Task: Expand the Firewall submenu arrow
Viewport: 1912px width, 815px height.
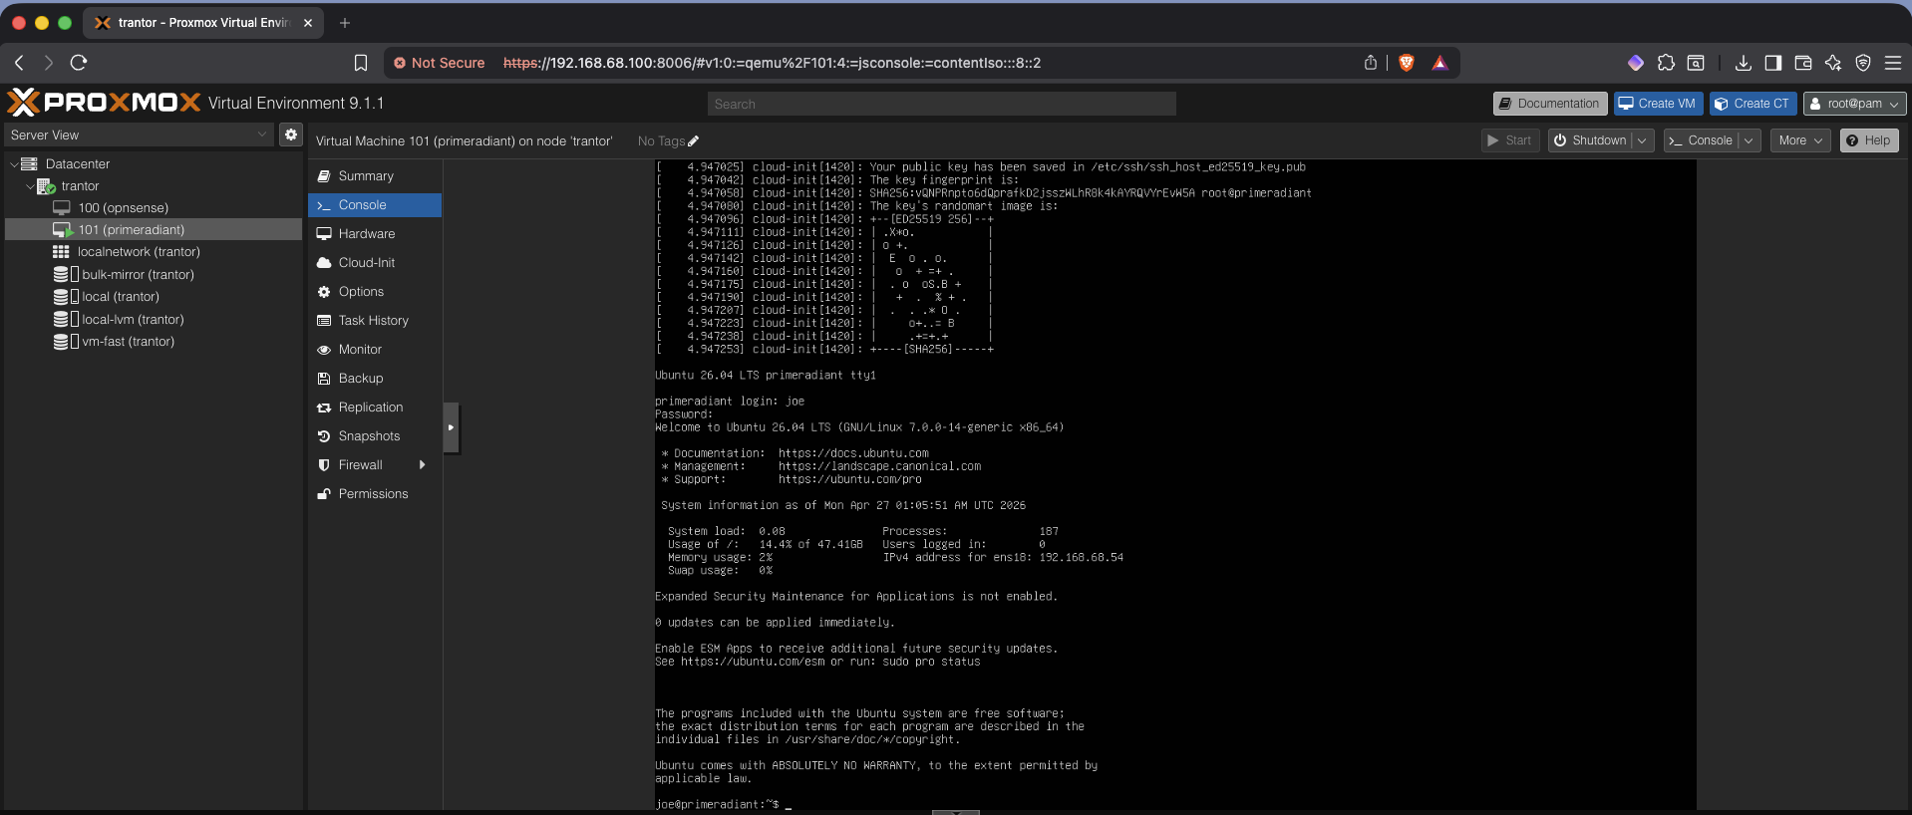Action: 423,465
